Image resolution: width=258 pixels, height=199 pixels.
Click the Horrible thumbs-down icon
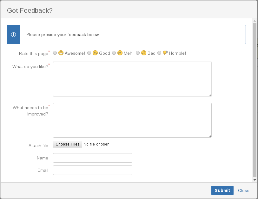point(165,53)
